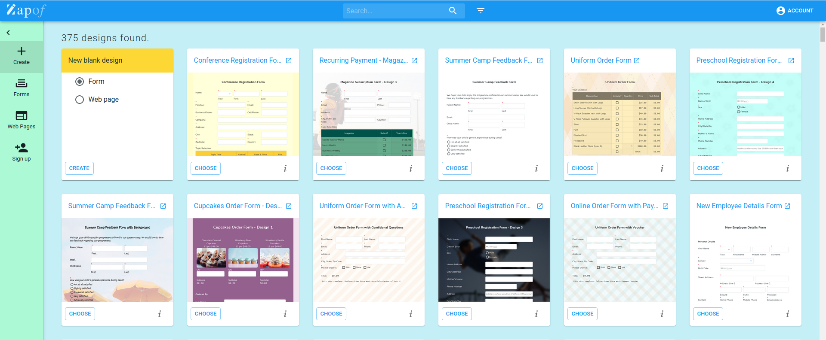The height and width of the screenshot is (340, 826).
Task: Select the Form radio button
Action: click(80, 82)
